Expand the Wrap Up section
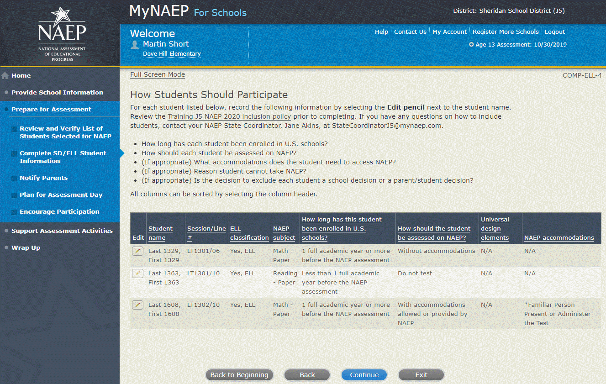Viewport: 606px width, 384px height. (x=26, y=247)
